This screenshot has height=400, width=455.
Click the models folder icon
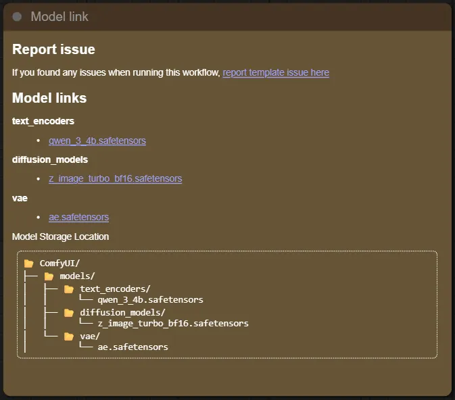pyautogui.click(x=49, y=276)
